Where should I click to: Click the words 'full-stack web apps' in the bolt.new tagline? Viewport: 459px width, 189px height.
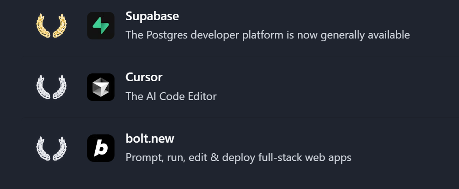coord(305,158)
